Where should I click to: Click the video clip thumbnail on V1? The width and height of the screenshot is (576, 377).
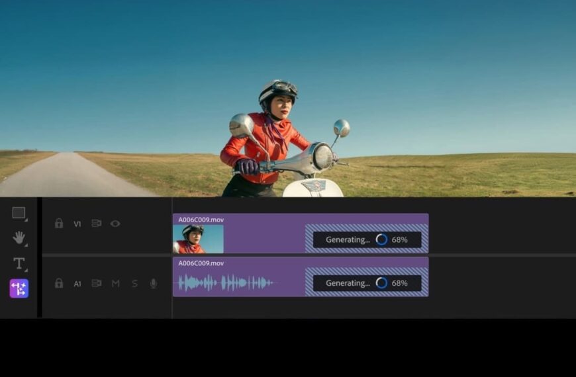tap(198, 239)
